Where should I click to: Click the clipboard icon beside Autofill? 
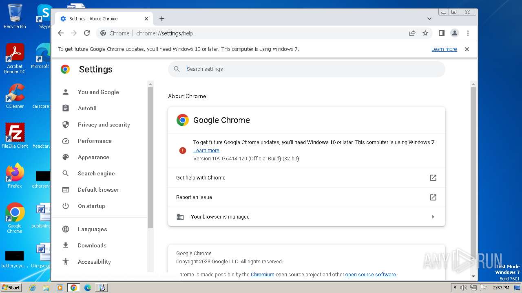pos(66,108)
